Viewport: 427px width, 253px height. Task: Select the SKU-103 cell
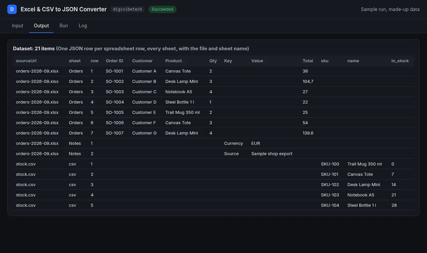pos(330,195)
